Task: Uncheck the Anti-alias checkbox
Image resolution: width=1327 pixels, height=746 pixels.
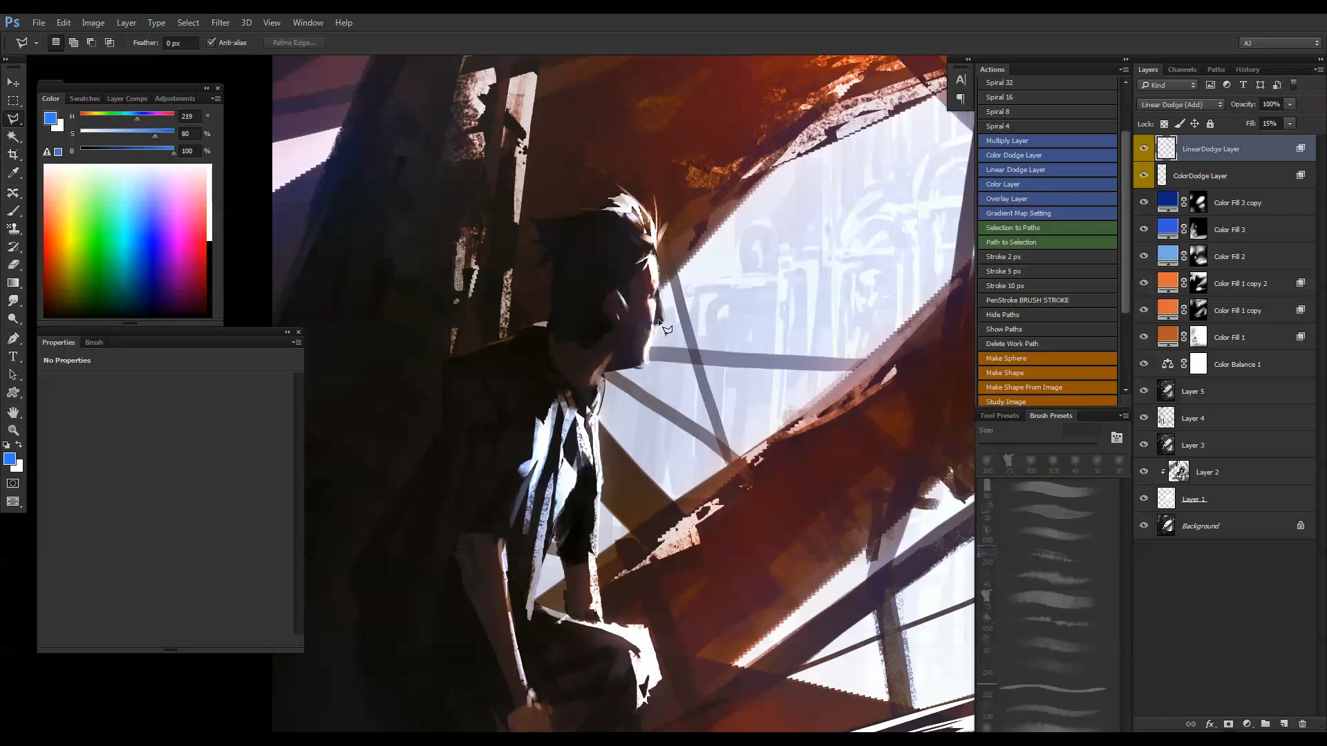Action: point(211,43)
